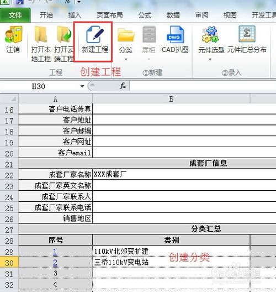Select row 21 header
This screenshot has height=292, width=276.
pos(9,164)
